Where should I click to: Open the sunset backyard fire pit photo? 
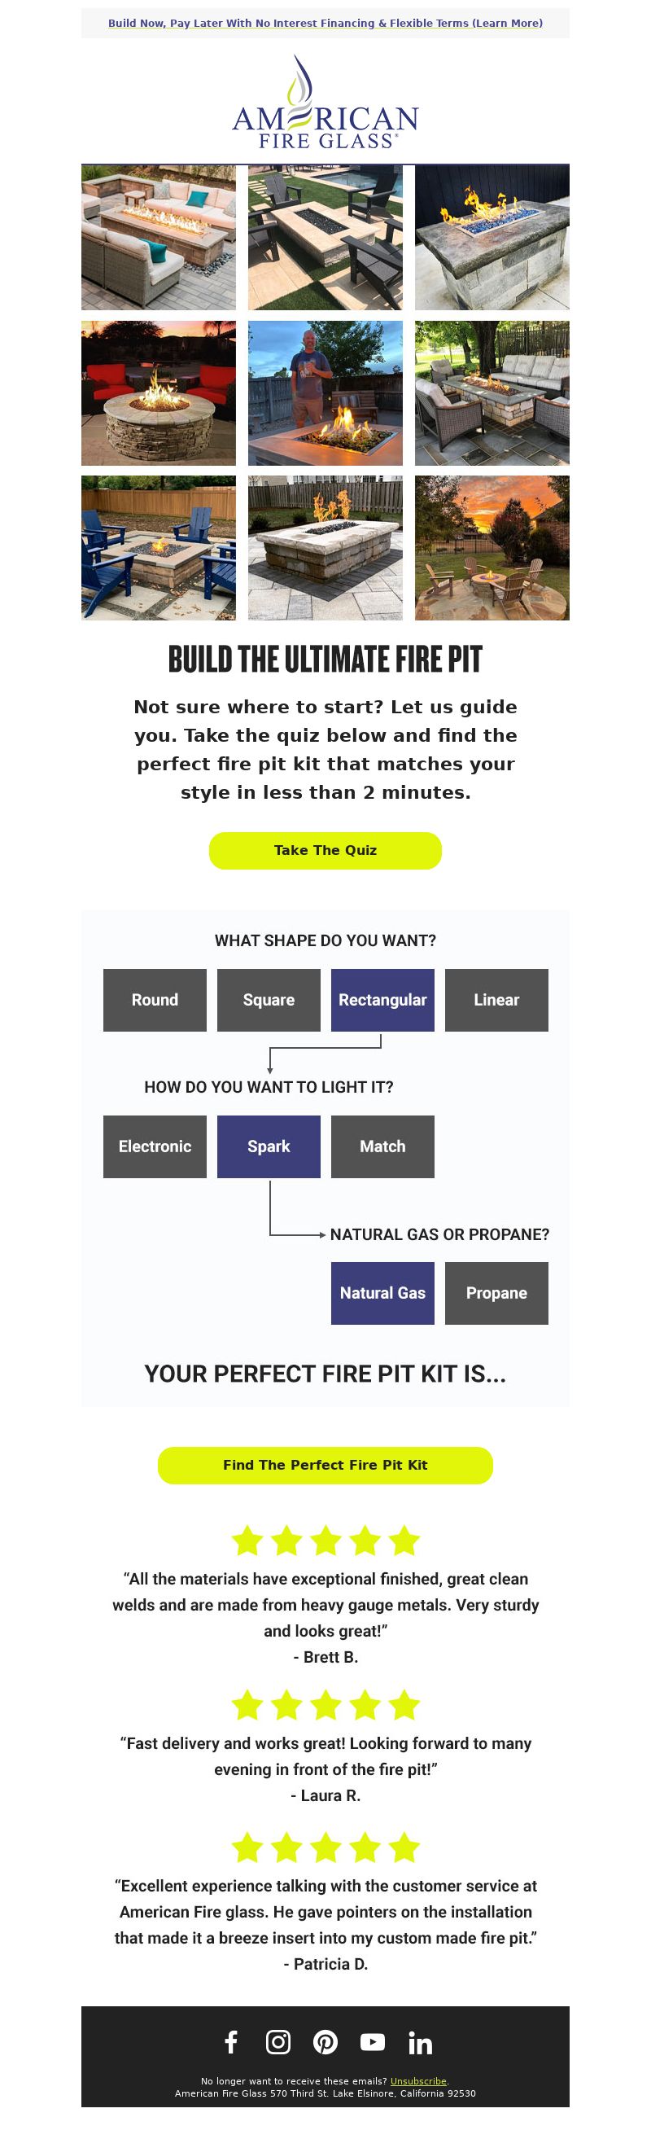click(492, 548)
